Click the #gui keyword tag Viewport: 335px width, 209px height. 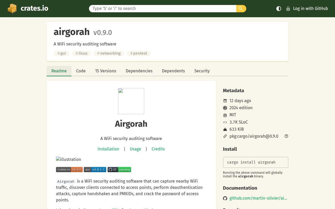(x=62, y=53)
